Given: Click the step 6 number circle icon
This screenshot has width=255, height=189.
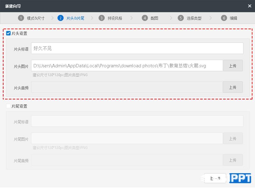Looking at the screenshot, I should click(224, 18).
